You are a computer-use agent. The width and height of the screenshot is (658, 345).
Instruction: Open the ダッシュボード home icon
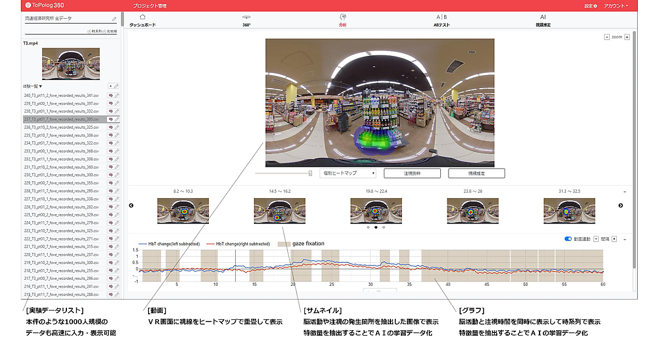[x=143, y=18]
